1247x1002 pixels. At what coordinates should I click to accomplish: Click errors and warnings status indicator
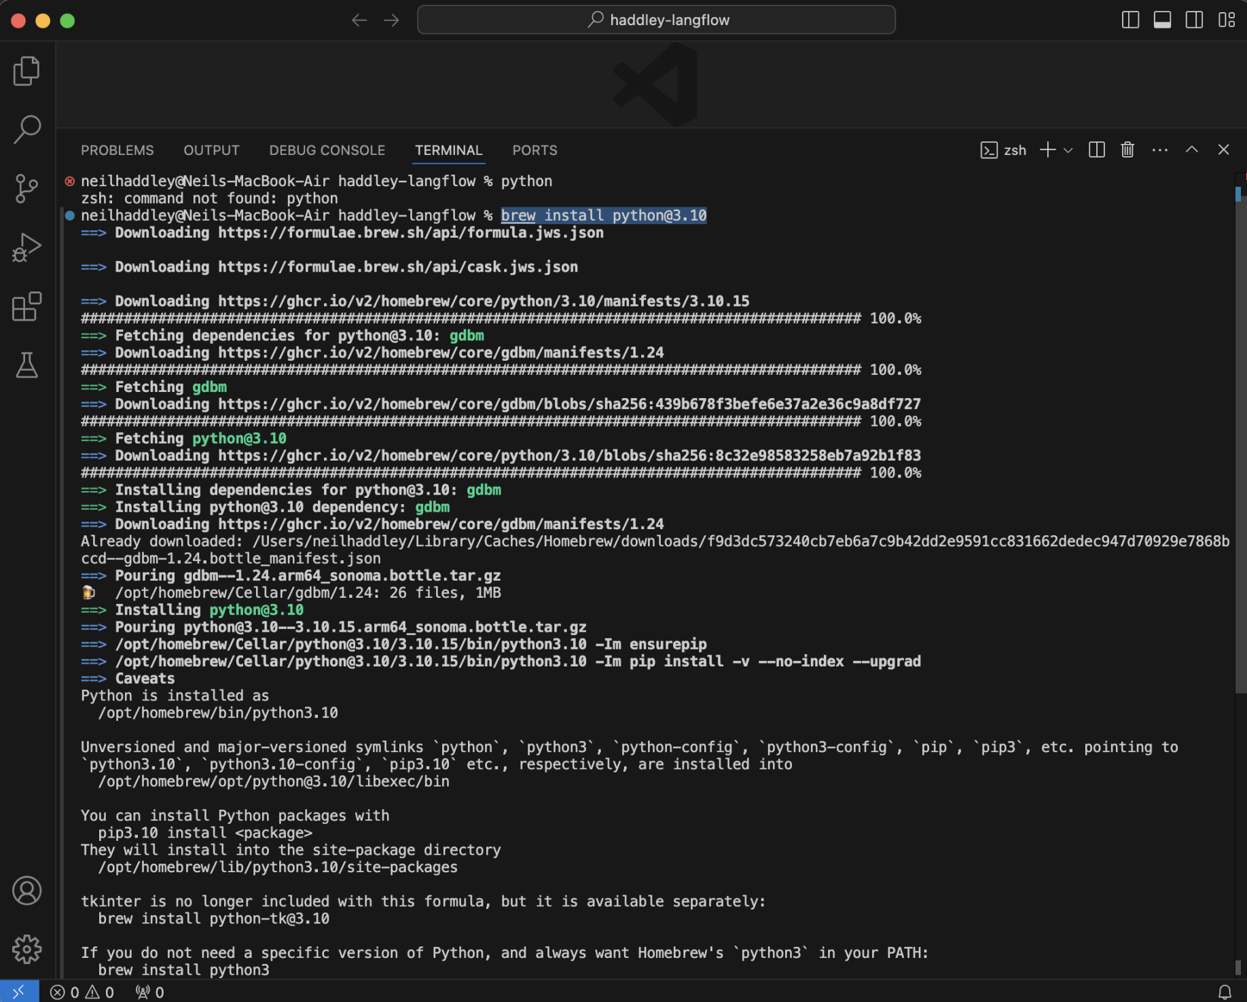(82, 992)
